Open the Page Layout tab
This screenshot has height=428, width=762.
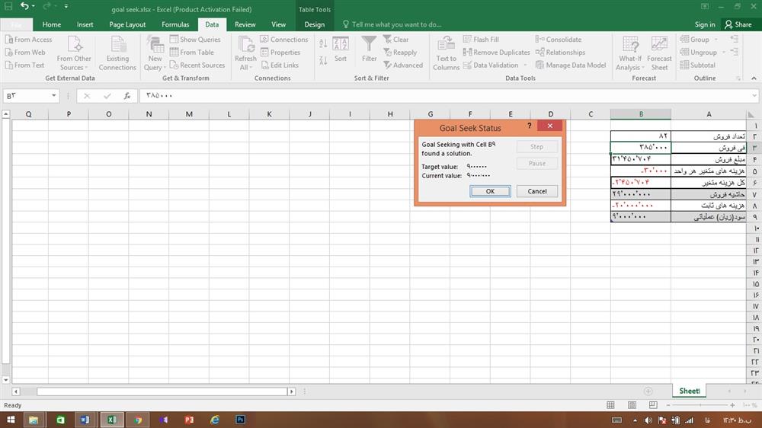[x=127, y=24]
